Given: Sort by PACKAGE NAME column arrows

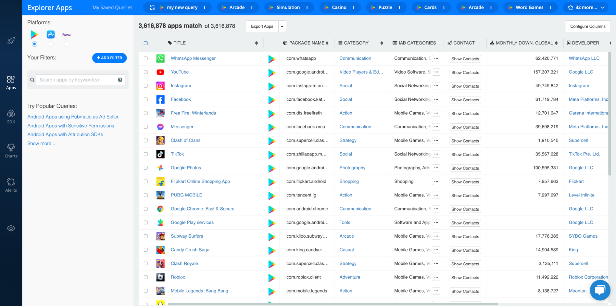Looking at the screenshot, I should click(327, 43).
